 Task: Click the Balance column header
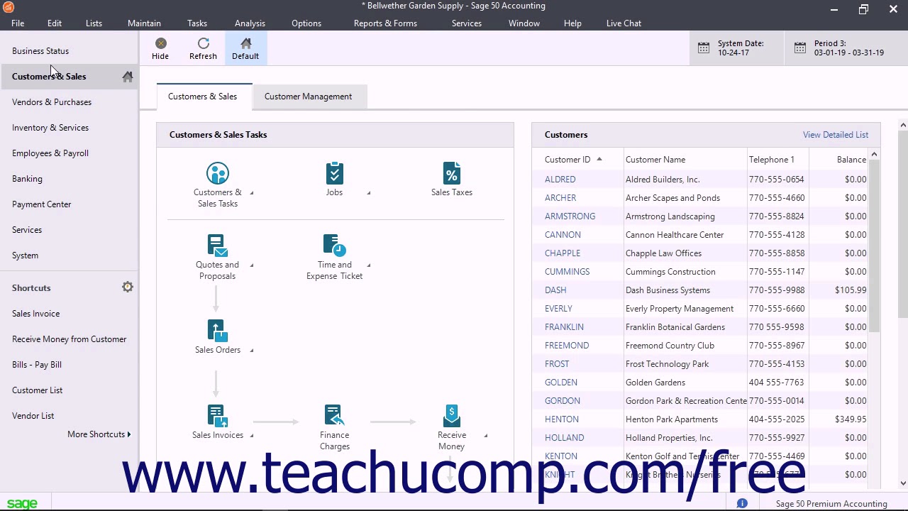pos(851,160)
